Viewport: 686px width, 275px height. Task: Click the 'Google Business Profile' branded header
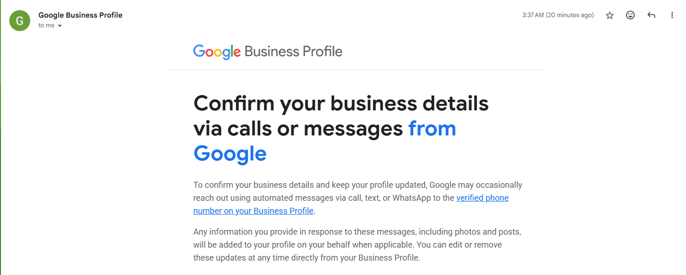[268, 51]
